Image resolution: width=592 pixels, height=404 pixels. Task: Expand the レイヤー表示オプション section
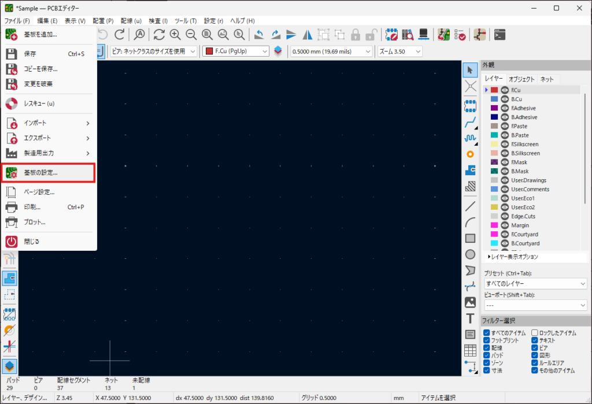513,257
